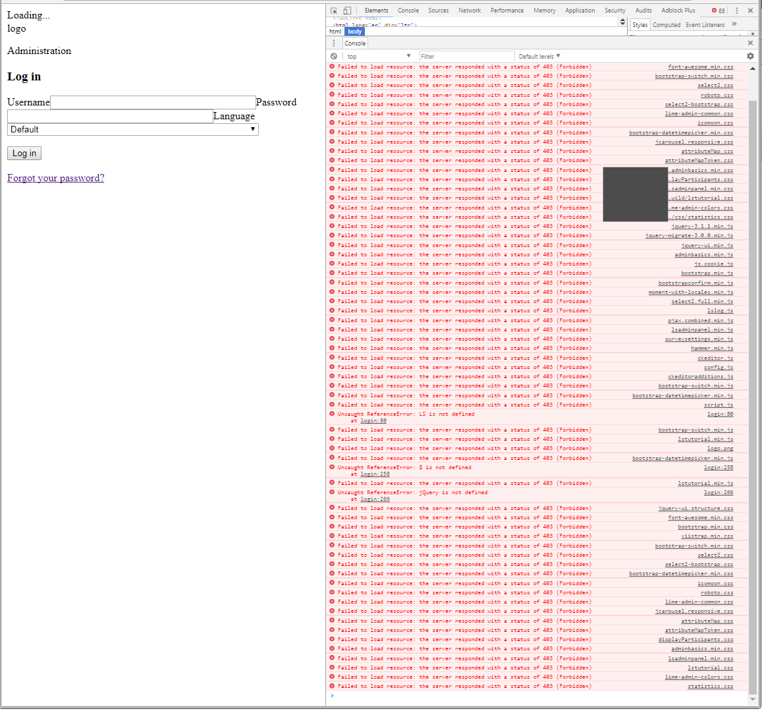Follow the Forgot your password link
762x711 pixels.
point(56,178)
